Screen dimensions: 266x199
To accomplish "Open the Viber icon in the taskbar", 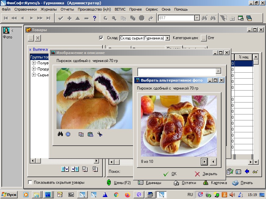I will [139, 195].
